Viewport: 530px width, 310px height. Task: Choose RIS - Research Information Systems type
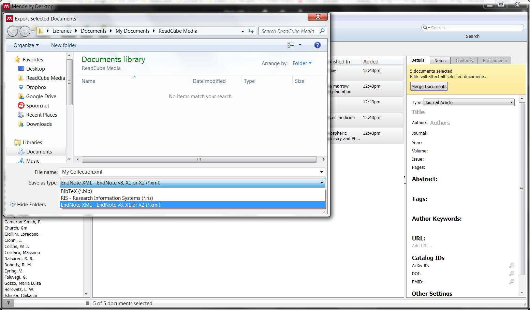tap(192, 198)
